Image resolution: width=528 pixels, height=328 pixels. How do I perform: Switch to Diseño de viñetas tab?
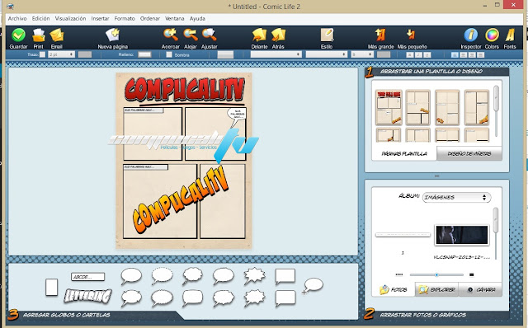tap(469, 154)
